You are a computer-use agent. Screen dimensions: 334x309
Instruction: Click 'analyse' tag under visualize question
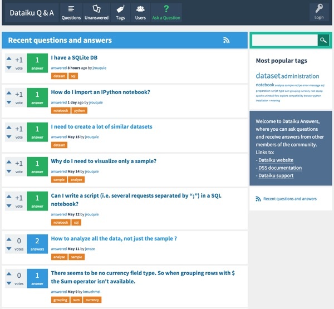coord(76,180)
